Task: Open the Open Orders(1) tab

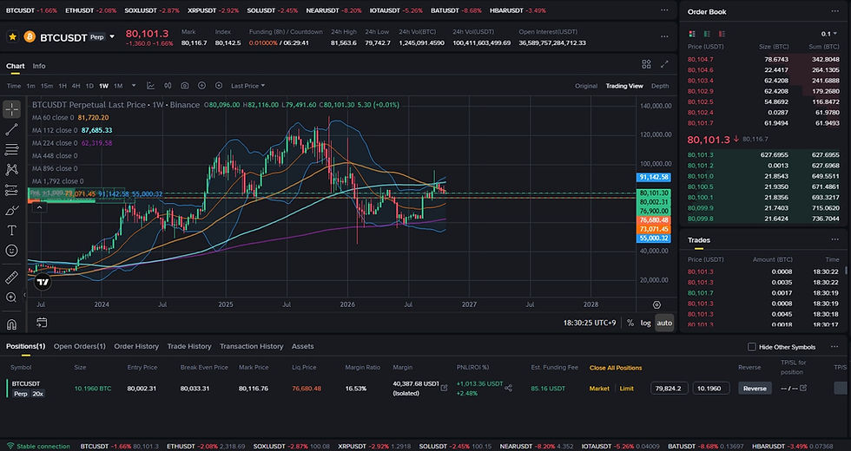Action: [80, 346]
